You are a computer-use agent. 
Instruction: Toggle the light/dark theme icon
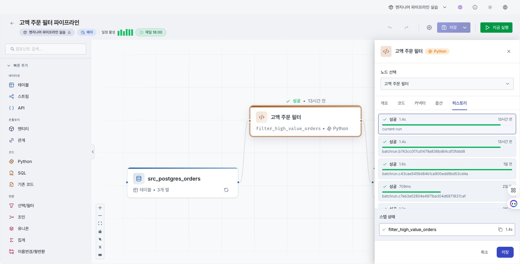[490, 7]
